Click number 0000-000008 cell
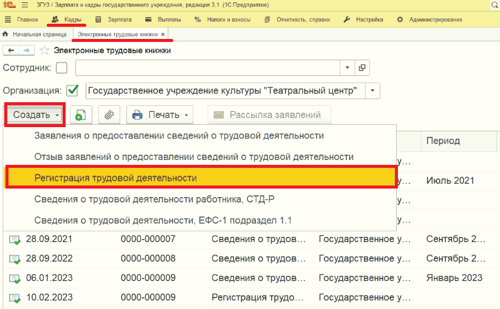 [148, 259]
